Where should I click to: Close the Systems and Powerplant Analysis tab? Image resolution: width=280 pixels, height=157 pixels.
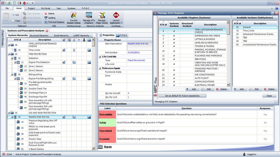(x=47, y=31)
